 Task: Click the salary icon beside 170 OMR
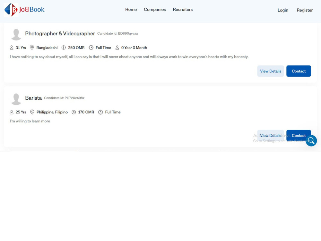pos(74,112)
